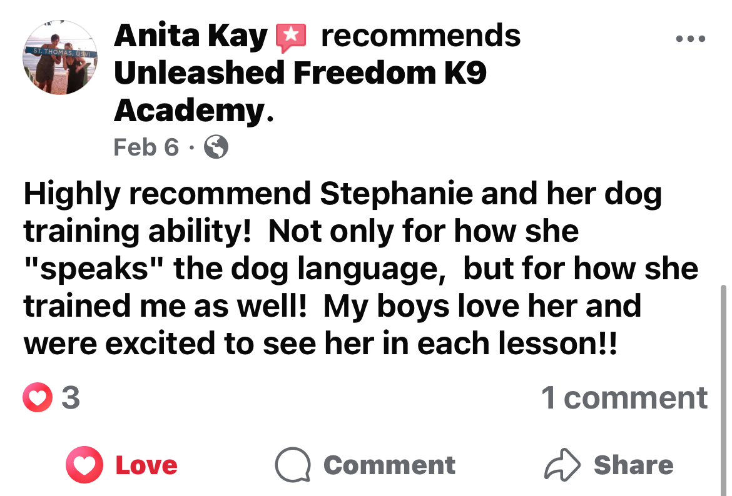Click the Share arrow icon
This screenshot has width=732, height=496.
[x=562, y=465]
